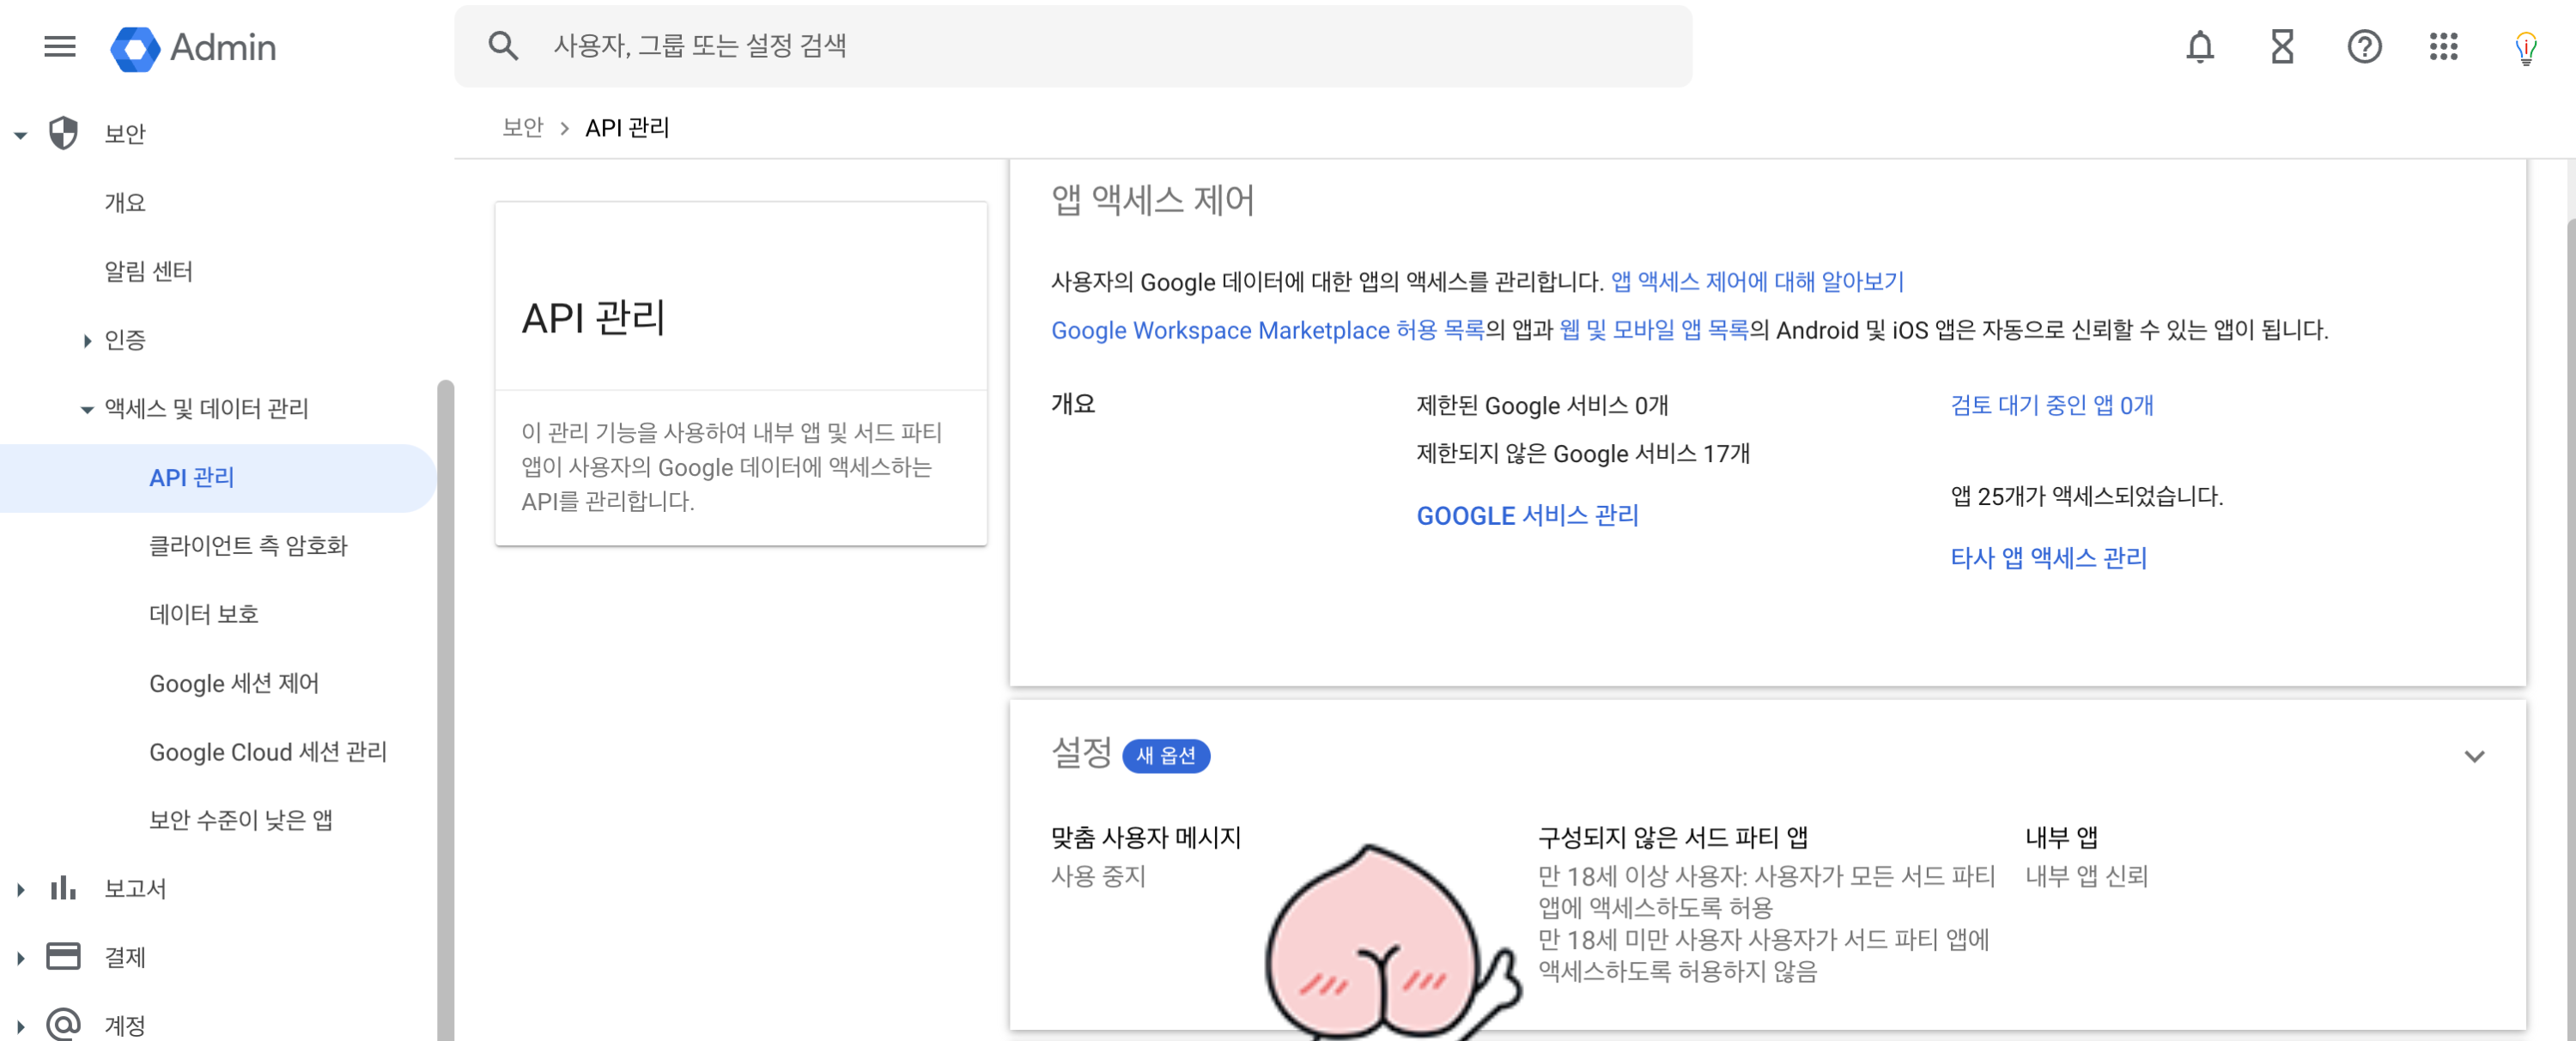Image resolution: width=2576 pixels, height=1041 pixels.
Task: Open the help question mark icon
Action: 2363,47
